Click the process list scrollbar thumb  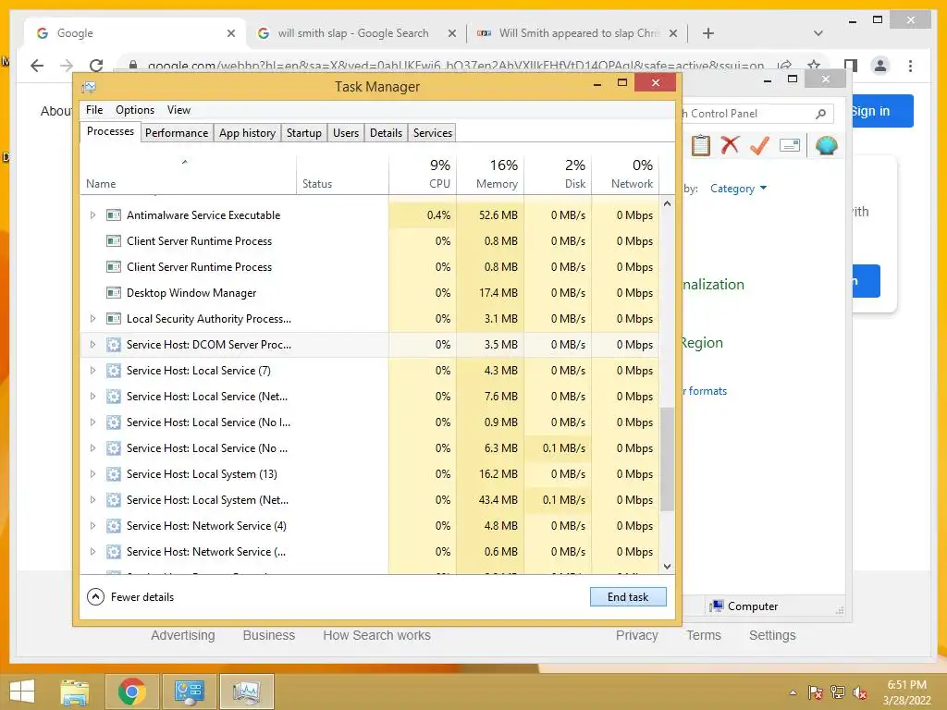coord(667,459)
